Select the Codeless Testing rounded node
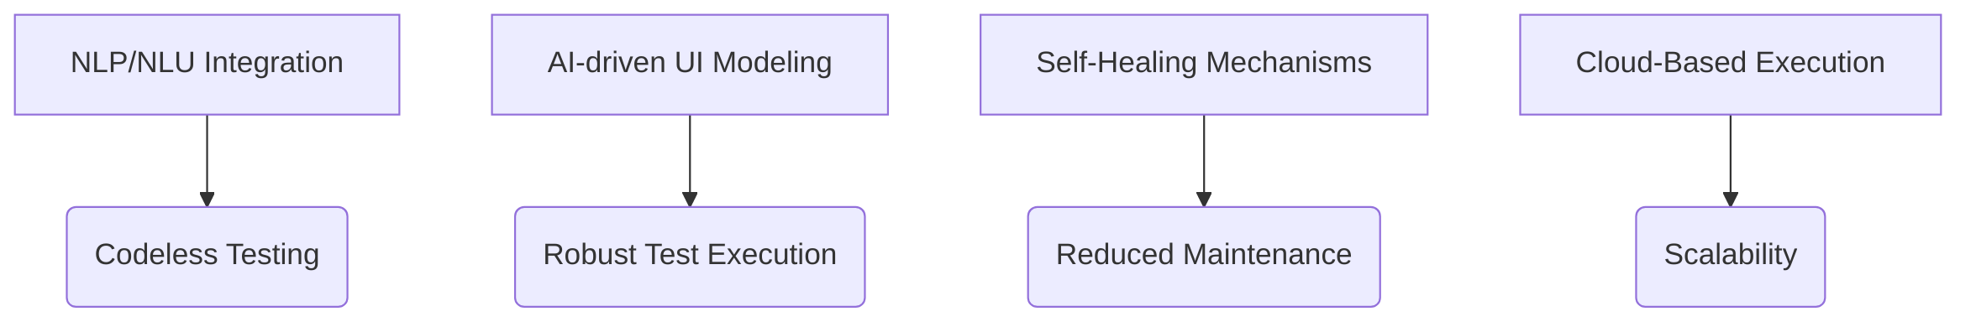1976x327 pixels. pyautogui.click(x=207, y=257)
